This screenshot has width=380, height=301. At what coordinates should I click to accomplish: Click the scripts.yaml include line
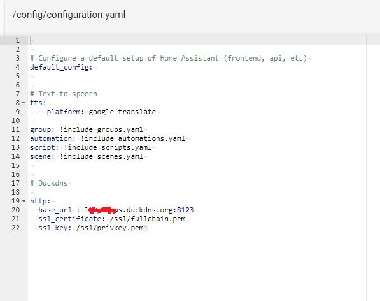click(91, 147)
